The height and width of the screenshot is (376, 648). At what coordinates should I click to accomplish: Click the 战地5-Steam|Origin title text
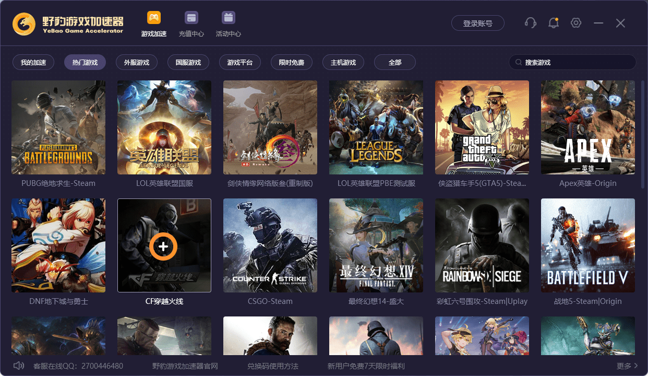tap(588, 301)
